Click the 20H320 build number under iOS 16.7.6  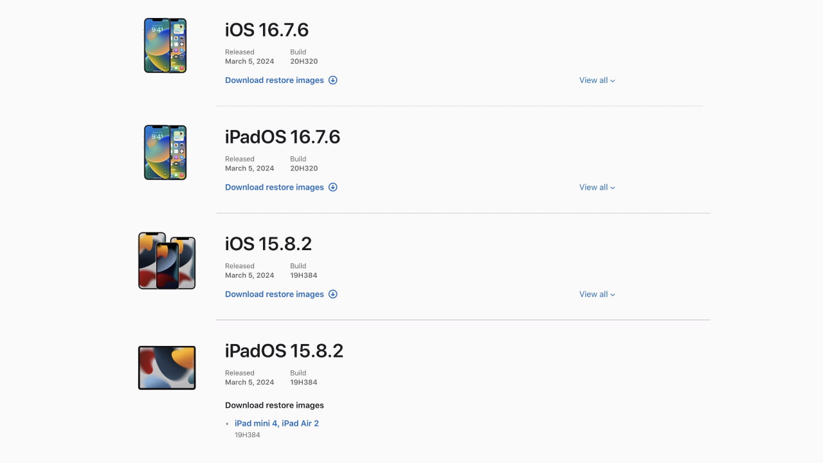point(303,61)
